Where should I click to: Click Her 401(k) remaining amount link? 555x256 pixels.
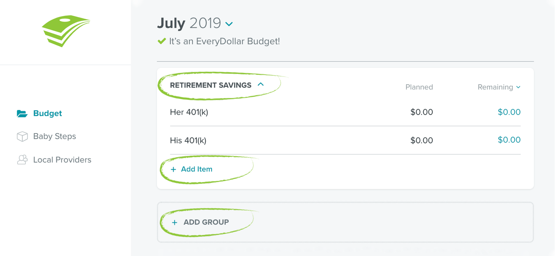509,112
